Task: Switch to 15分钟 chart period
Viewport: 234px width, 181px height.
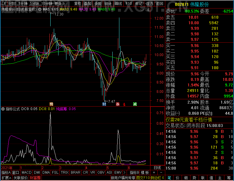Action: [47, 4]
